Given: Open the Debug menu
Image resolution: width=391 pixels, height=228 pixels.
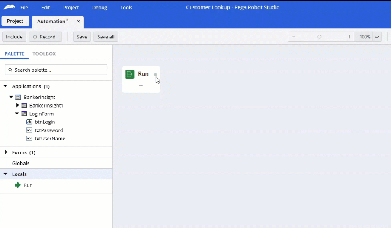Looking at the screenshot, I should (99, 7).
